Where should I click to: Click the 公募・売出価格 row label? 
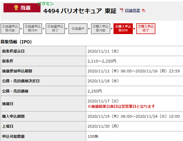point(15,91)
